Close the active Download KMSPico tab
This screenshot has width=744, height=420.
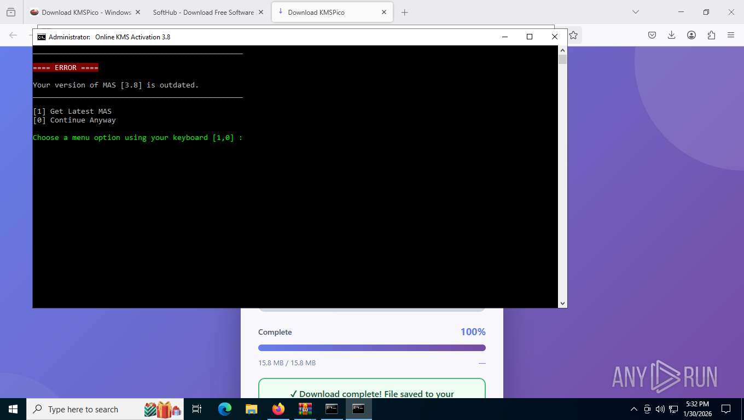tap(384, 12)
